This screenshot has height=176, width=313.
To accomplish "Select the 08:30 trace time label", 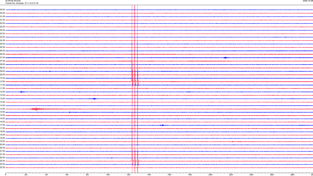I will click(x=2, y=68).
